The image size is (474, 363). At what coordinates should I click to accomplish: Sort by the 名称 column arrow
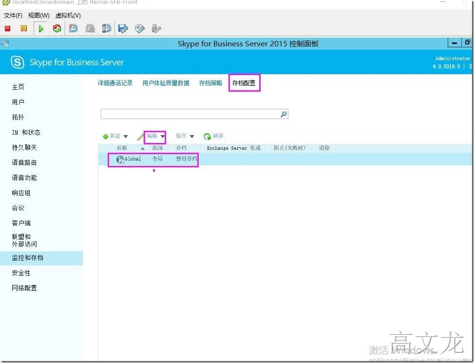(x=142, y=148)
